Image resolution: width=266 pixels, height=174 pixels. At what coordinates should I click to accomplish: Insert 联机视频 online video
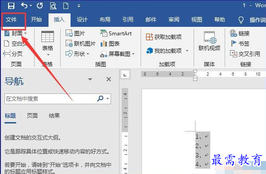coord(209,41)
